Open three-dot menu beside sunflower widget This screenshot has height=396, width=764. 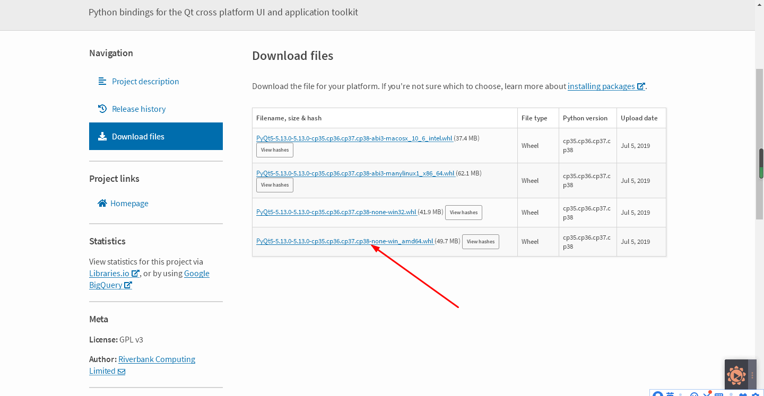pos(752,375)
